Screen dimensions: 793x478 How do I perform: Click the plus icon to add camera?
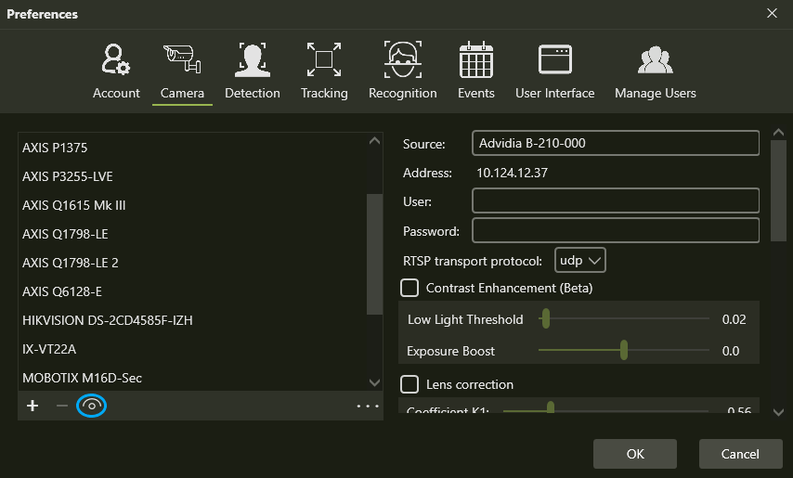(32, 406)
